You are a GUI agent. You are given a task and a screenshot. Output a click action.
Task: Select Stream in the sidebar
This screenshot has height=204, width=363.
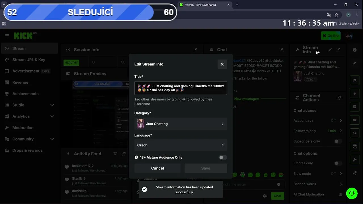pos(29,48)
